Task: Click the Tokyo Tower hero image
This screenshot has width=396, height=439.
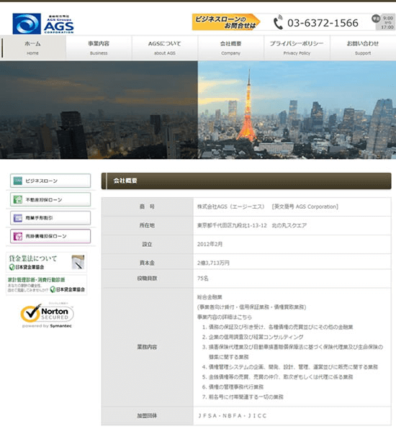Action: (297, 110)
